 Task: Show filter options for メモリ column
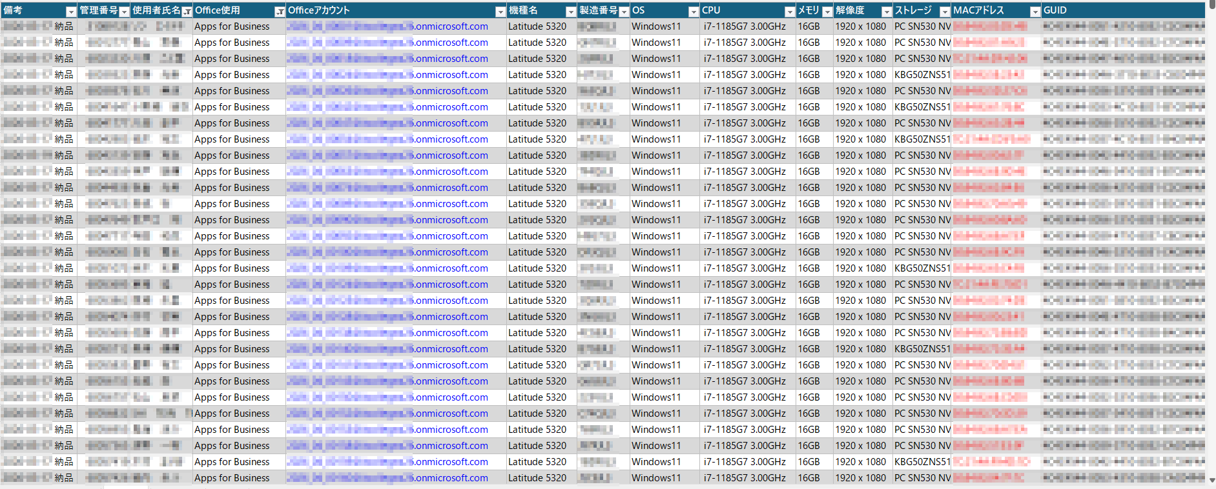[827, 12]
